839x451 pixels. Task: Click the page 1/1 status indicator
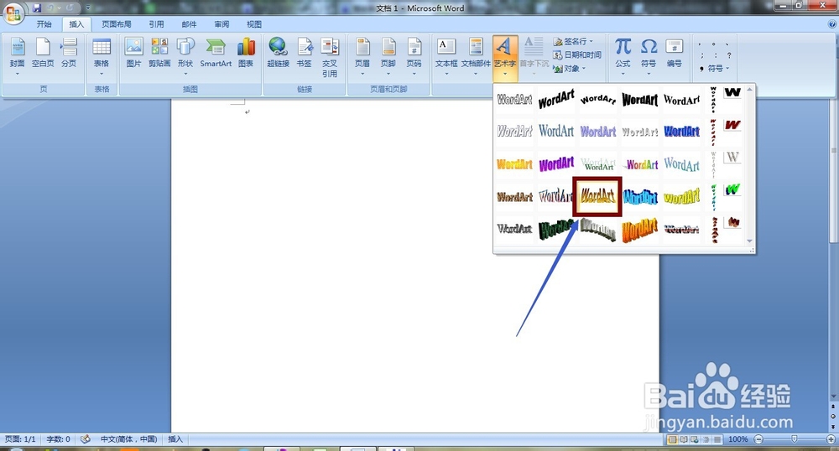pyautogui.click(x=20, y=439)
